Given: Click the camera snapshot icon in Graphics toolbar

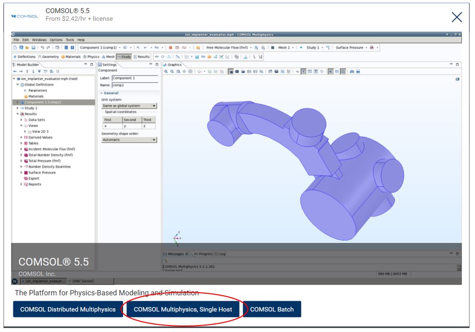Looking at the screenshot, I should 352,72.
